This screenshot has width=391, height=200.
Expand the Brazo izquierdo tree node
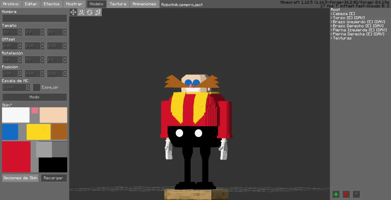[331, 22]
